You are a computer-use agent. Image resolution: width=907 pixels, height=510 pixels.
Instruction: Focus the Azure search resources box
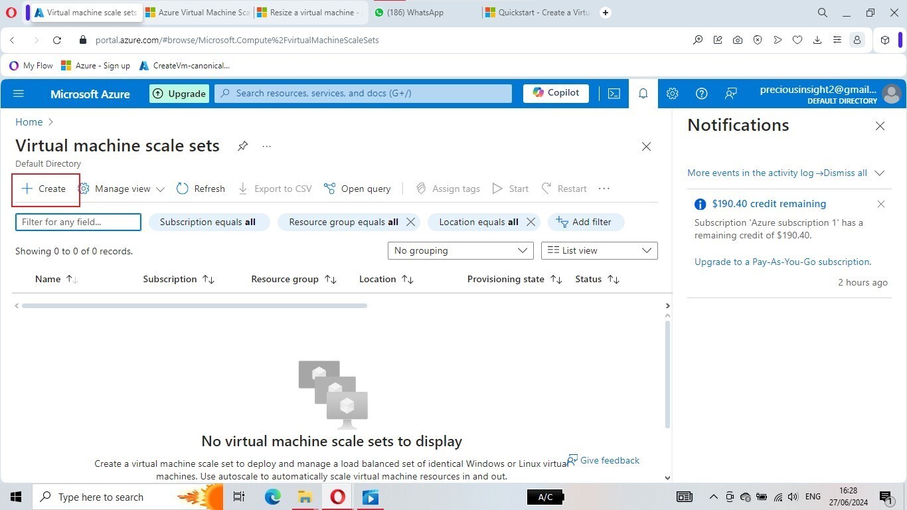tap(363, 94)
